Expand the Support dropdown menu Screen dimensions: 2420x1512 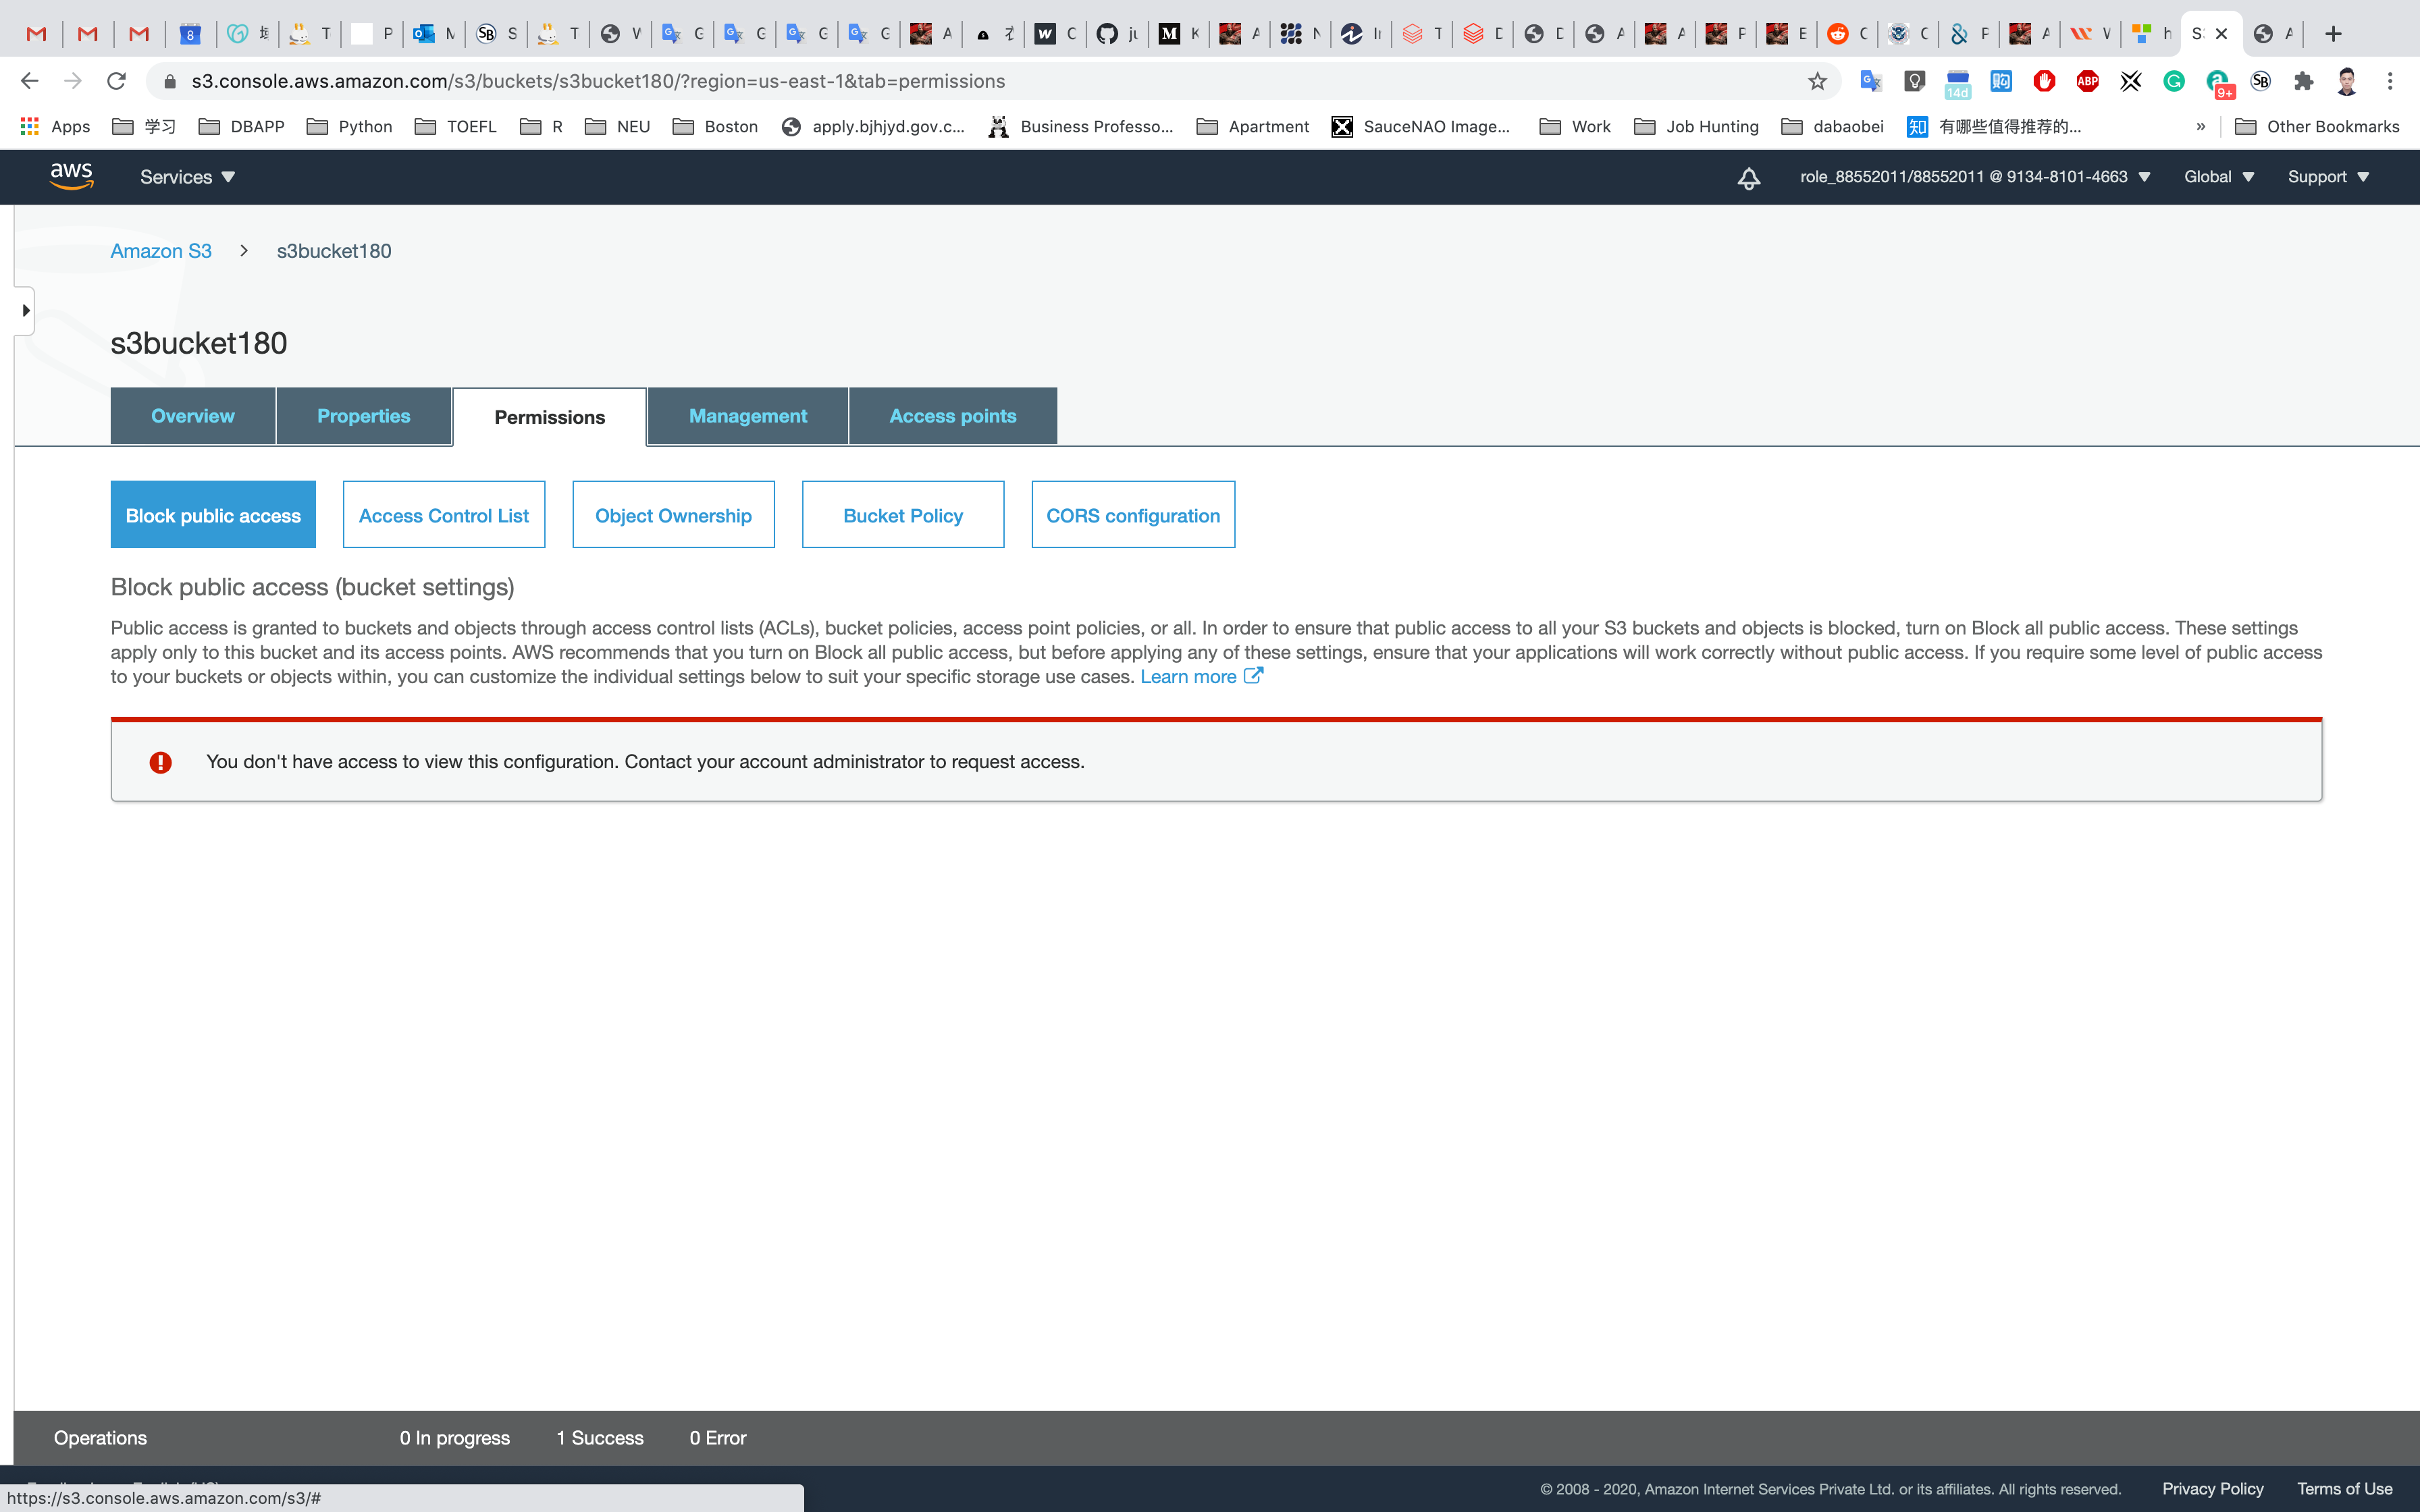click(x=2327, y=177)
